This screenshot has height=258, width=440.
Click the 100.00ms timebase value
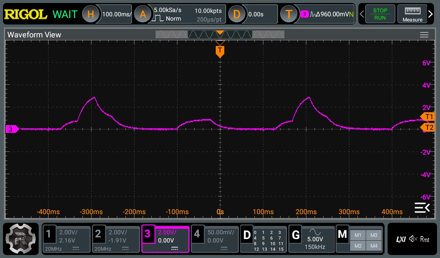tap(116, 14)
